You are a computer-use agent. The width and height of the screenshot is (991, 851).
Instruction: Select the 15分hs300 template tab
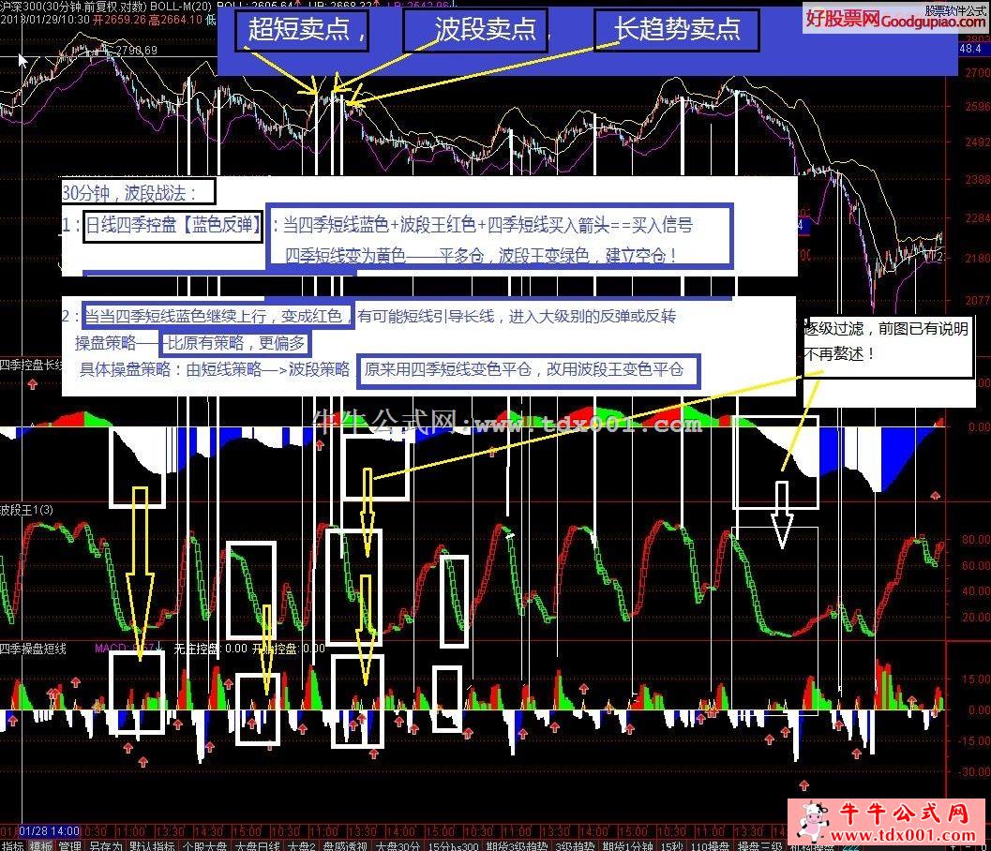(453, 846)
